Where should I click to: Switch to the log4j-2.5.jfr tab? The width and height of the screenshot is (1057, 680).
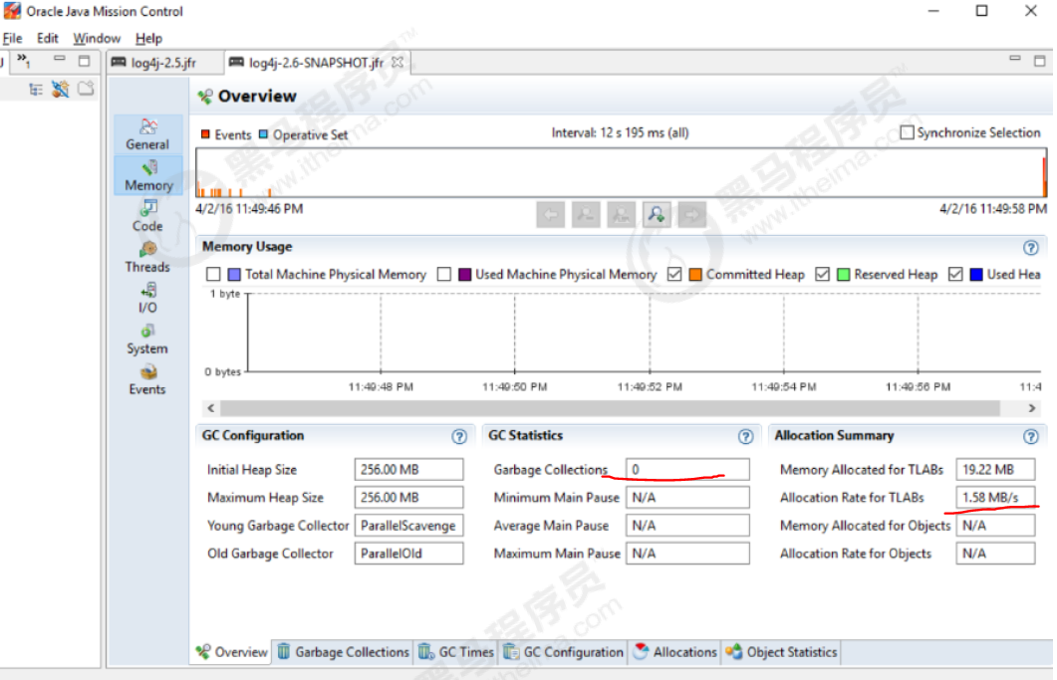164,63
